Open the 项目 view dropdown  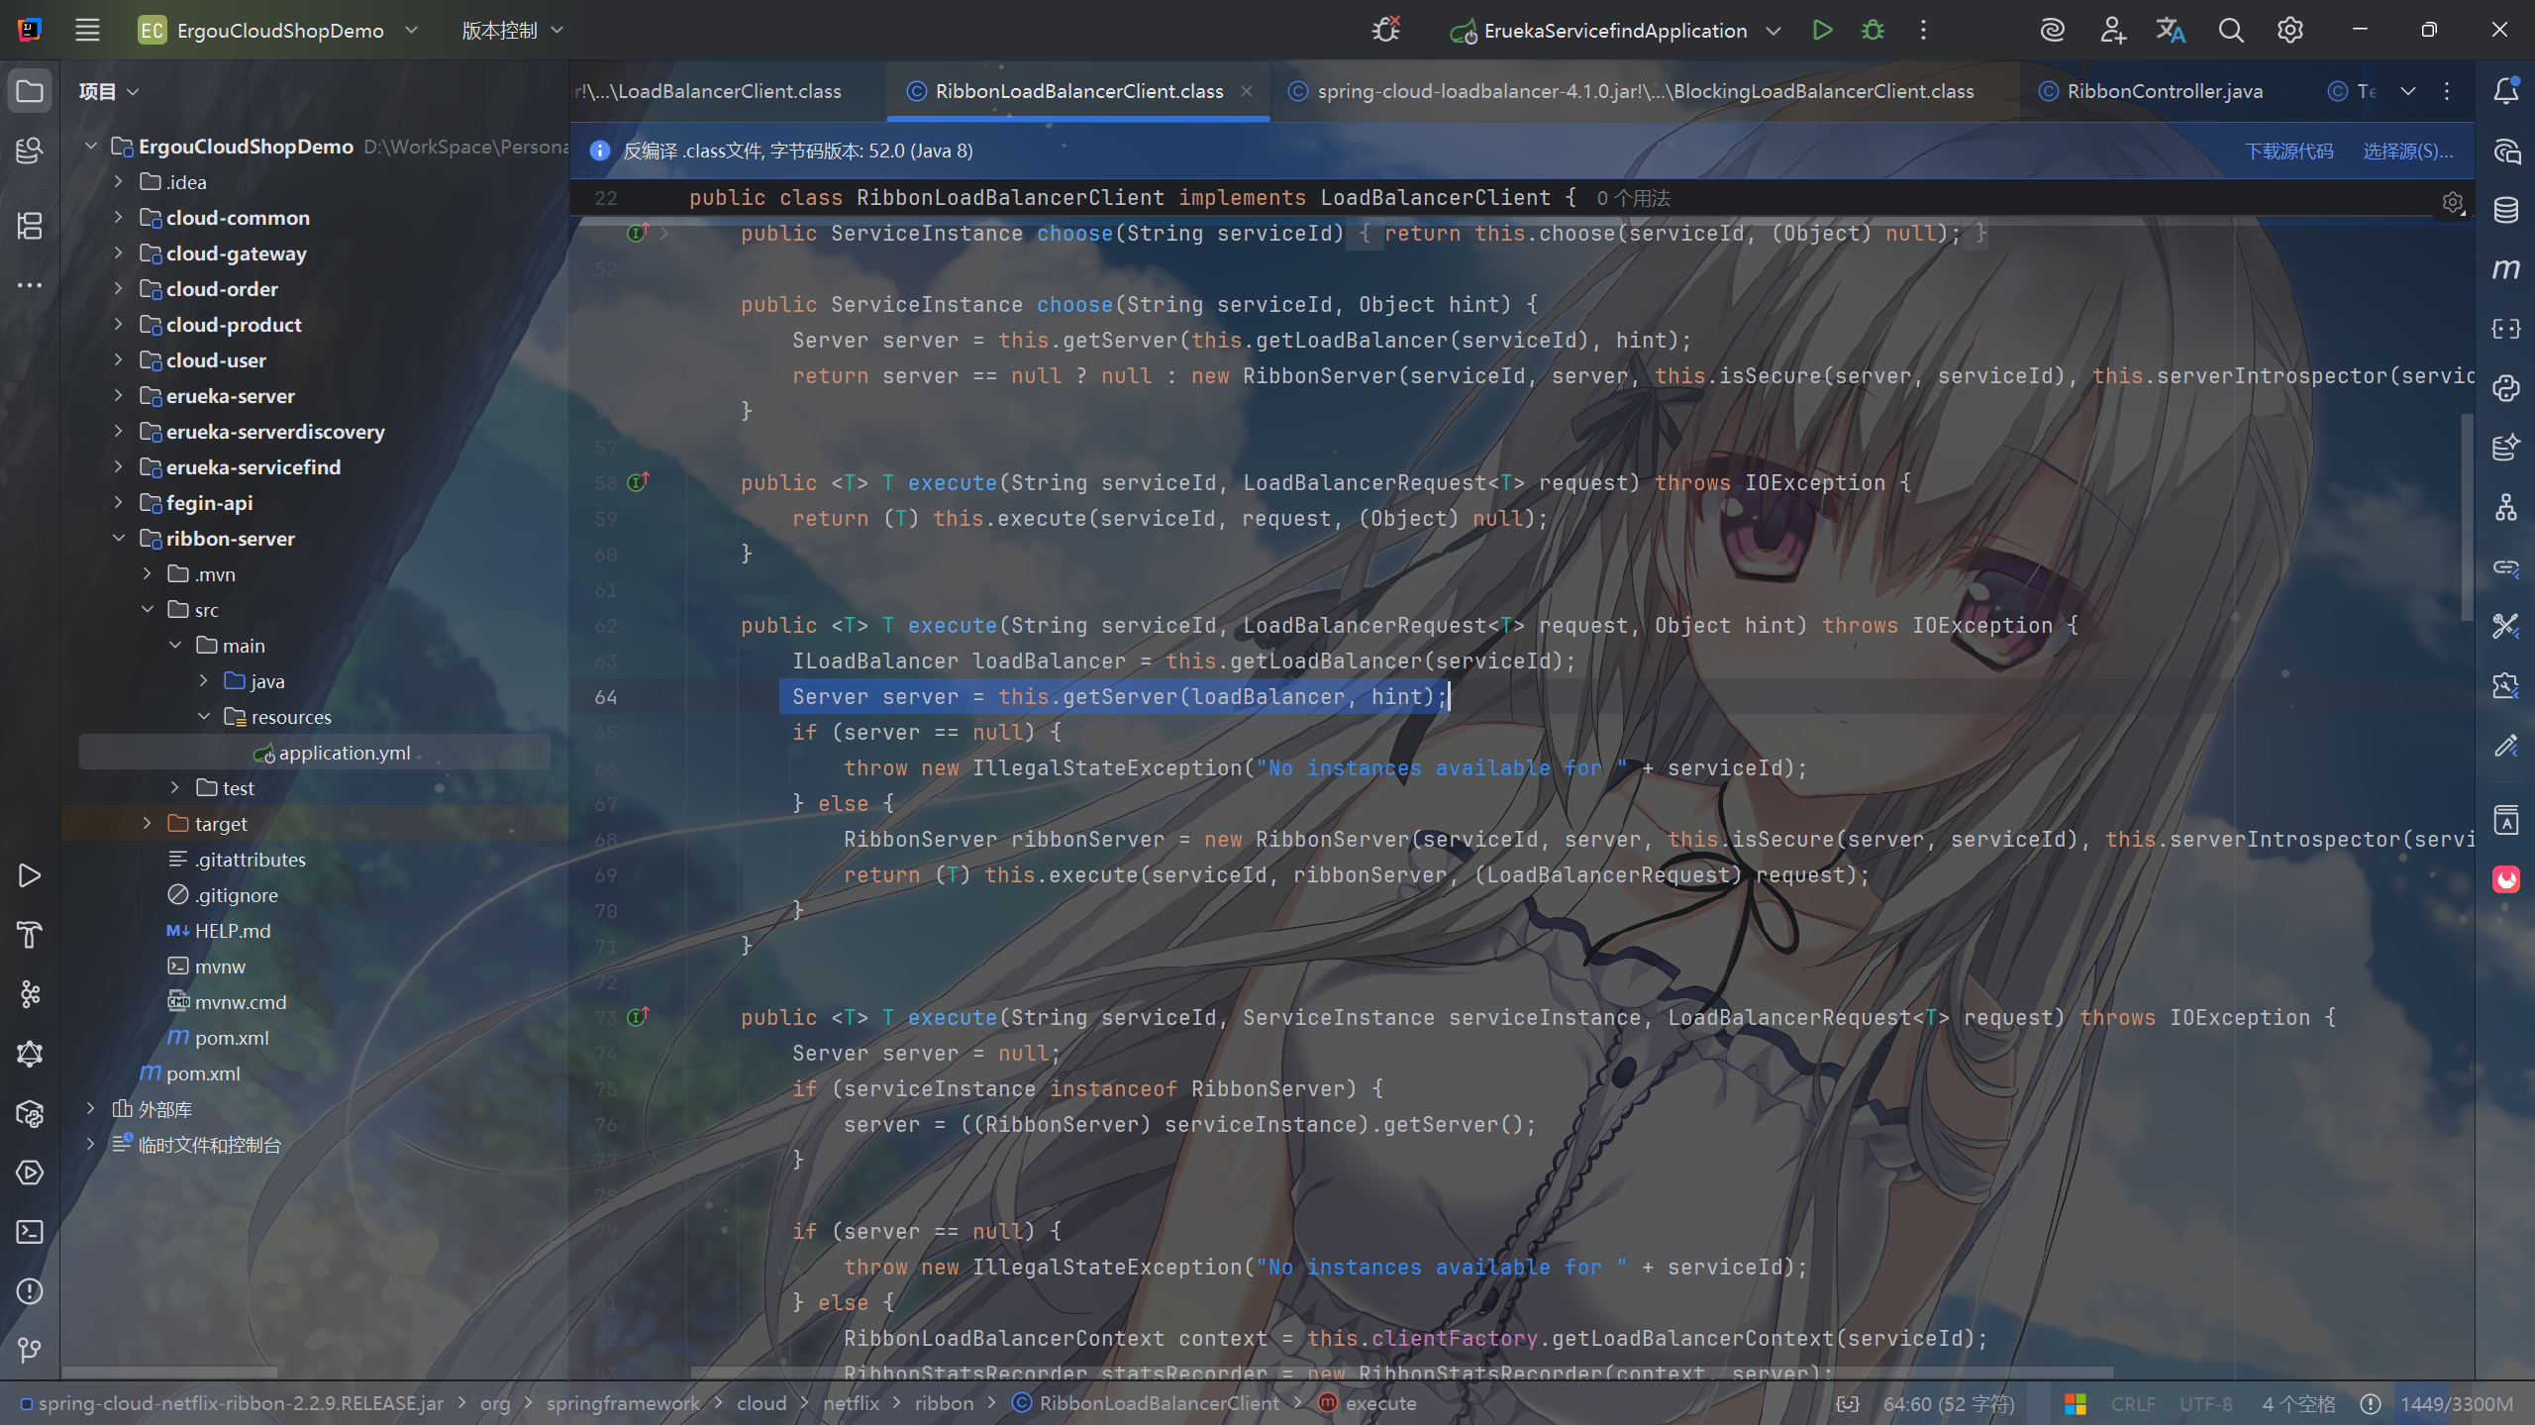(109, 91)
